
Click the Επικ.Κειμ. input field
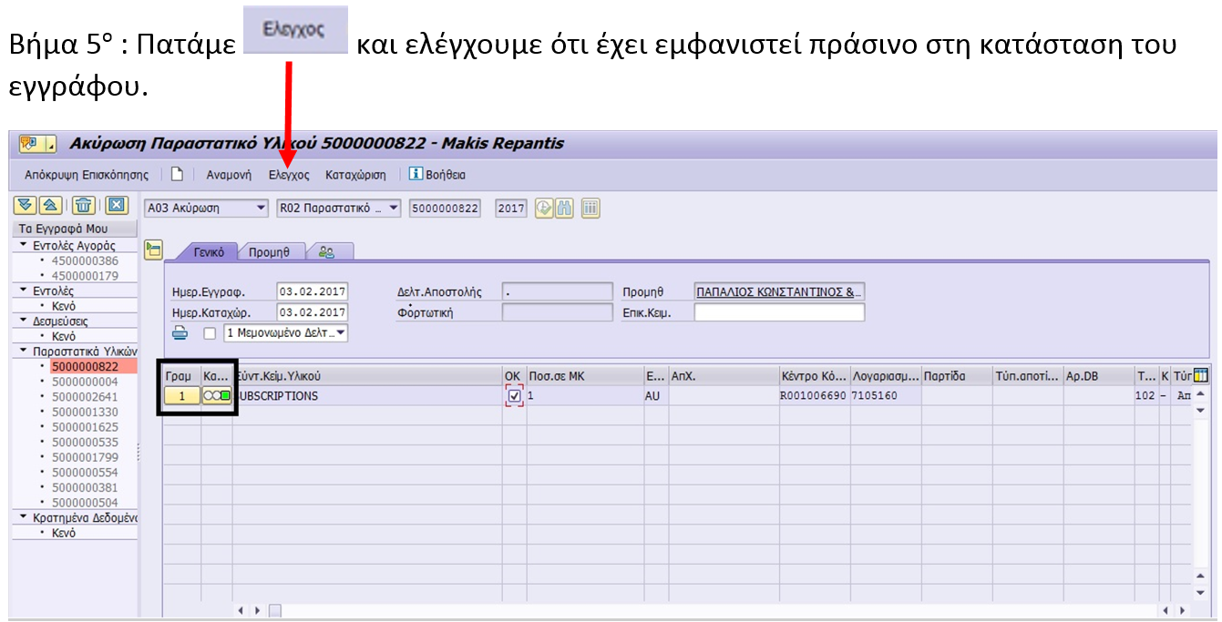pyautogui.click(x=778, y=312)
